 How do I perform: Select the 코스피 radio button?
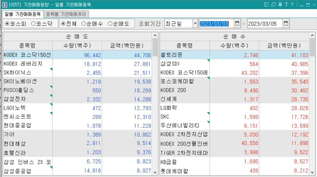click(x=15, y=24)
